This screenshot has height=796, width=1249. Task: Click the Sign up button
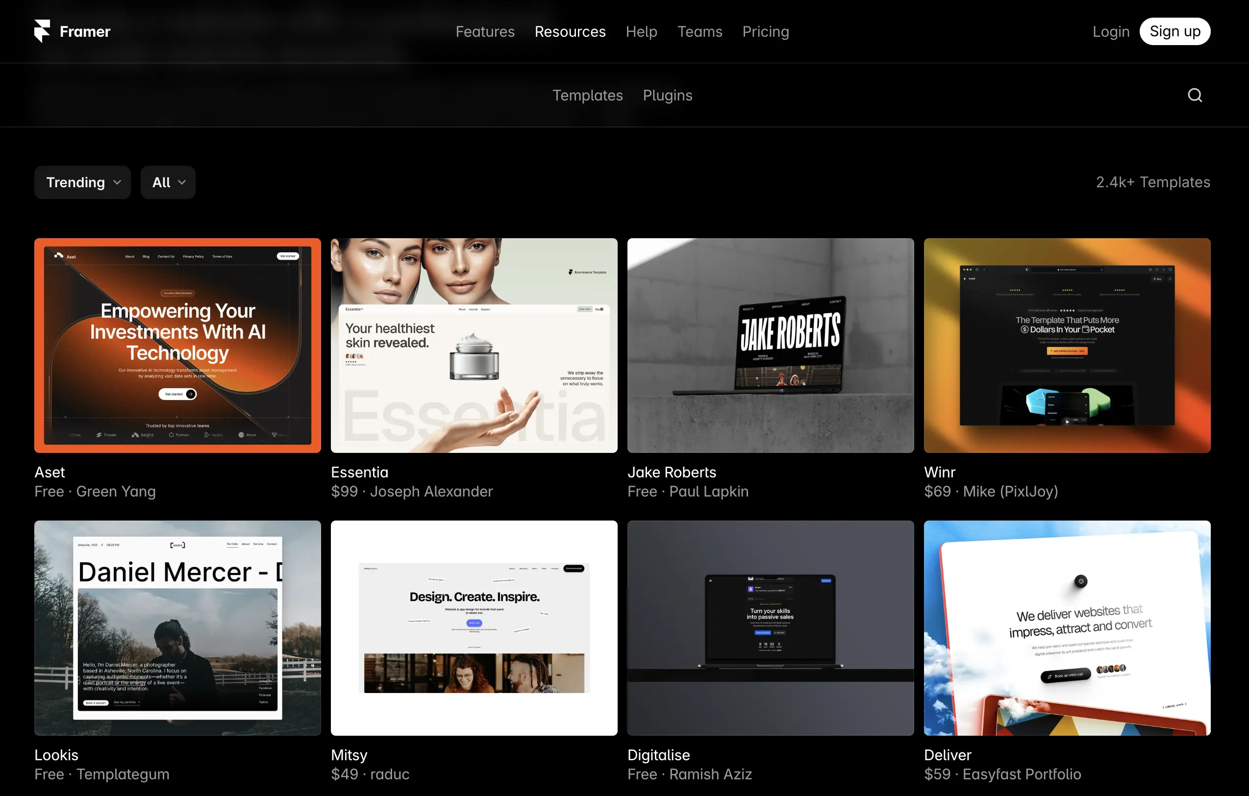(1175, 32)
